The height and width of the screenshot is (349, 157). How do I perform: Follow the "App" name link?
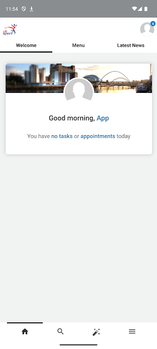(x=103, y=118)
